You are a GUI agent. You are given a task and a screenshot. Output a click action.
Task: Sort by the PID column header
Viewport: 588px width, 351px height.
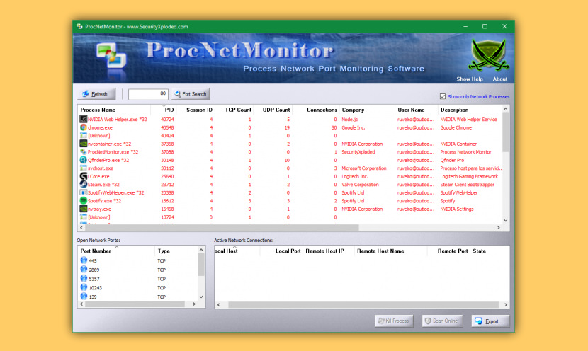tap(164, 110)
